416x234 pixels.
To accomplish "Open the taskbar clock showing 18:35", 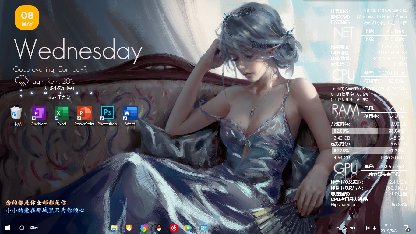I will 389,228.
